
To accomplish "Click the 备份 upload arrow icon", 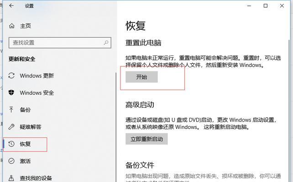I will click(x=11, y=110).
